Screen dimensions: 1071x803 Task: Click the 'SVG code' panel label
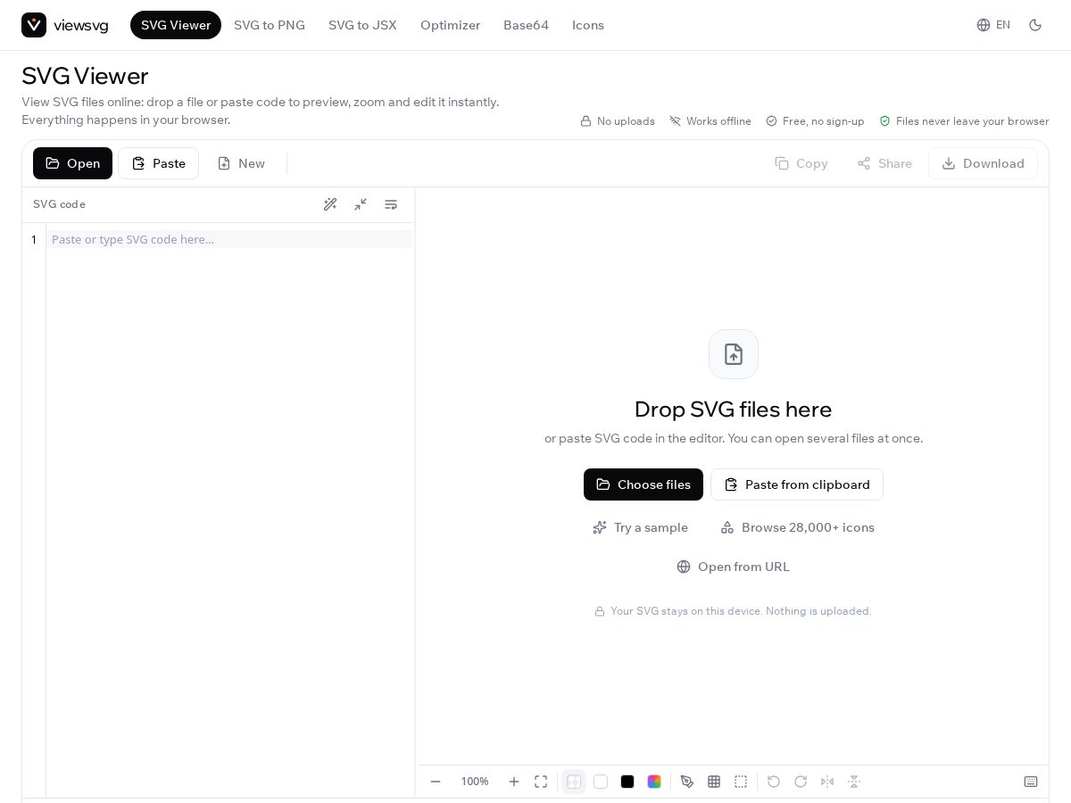(59, 204)
